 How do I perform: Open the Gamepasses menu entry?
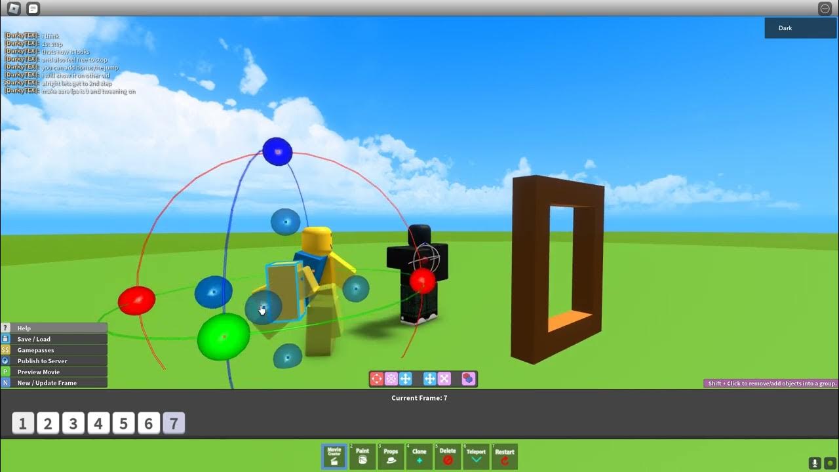point(54,350)
